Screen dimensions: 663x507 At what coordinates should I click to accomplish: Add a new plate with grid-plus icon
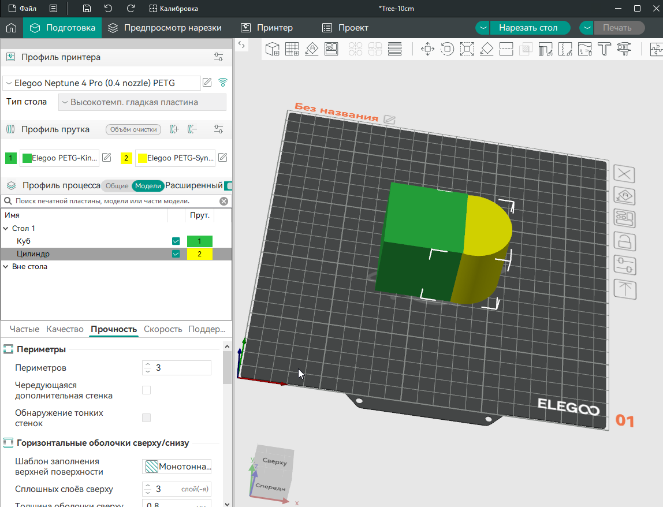(x=292, y=49)
